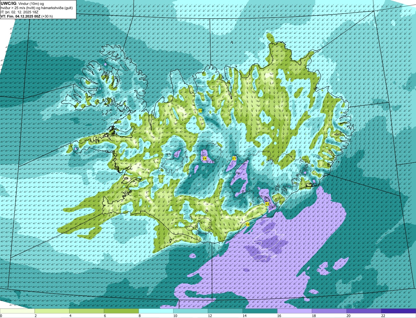
Task: Click the legend tick label "8"
Action: pyautogui.click(x=139, y=316)
